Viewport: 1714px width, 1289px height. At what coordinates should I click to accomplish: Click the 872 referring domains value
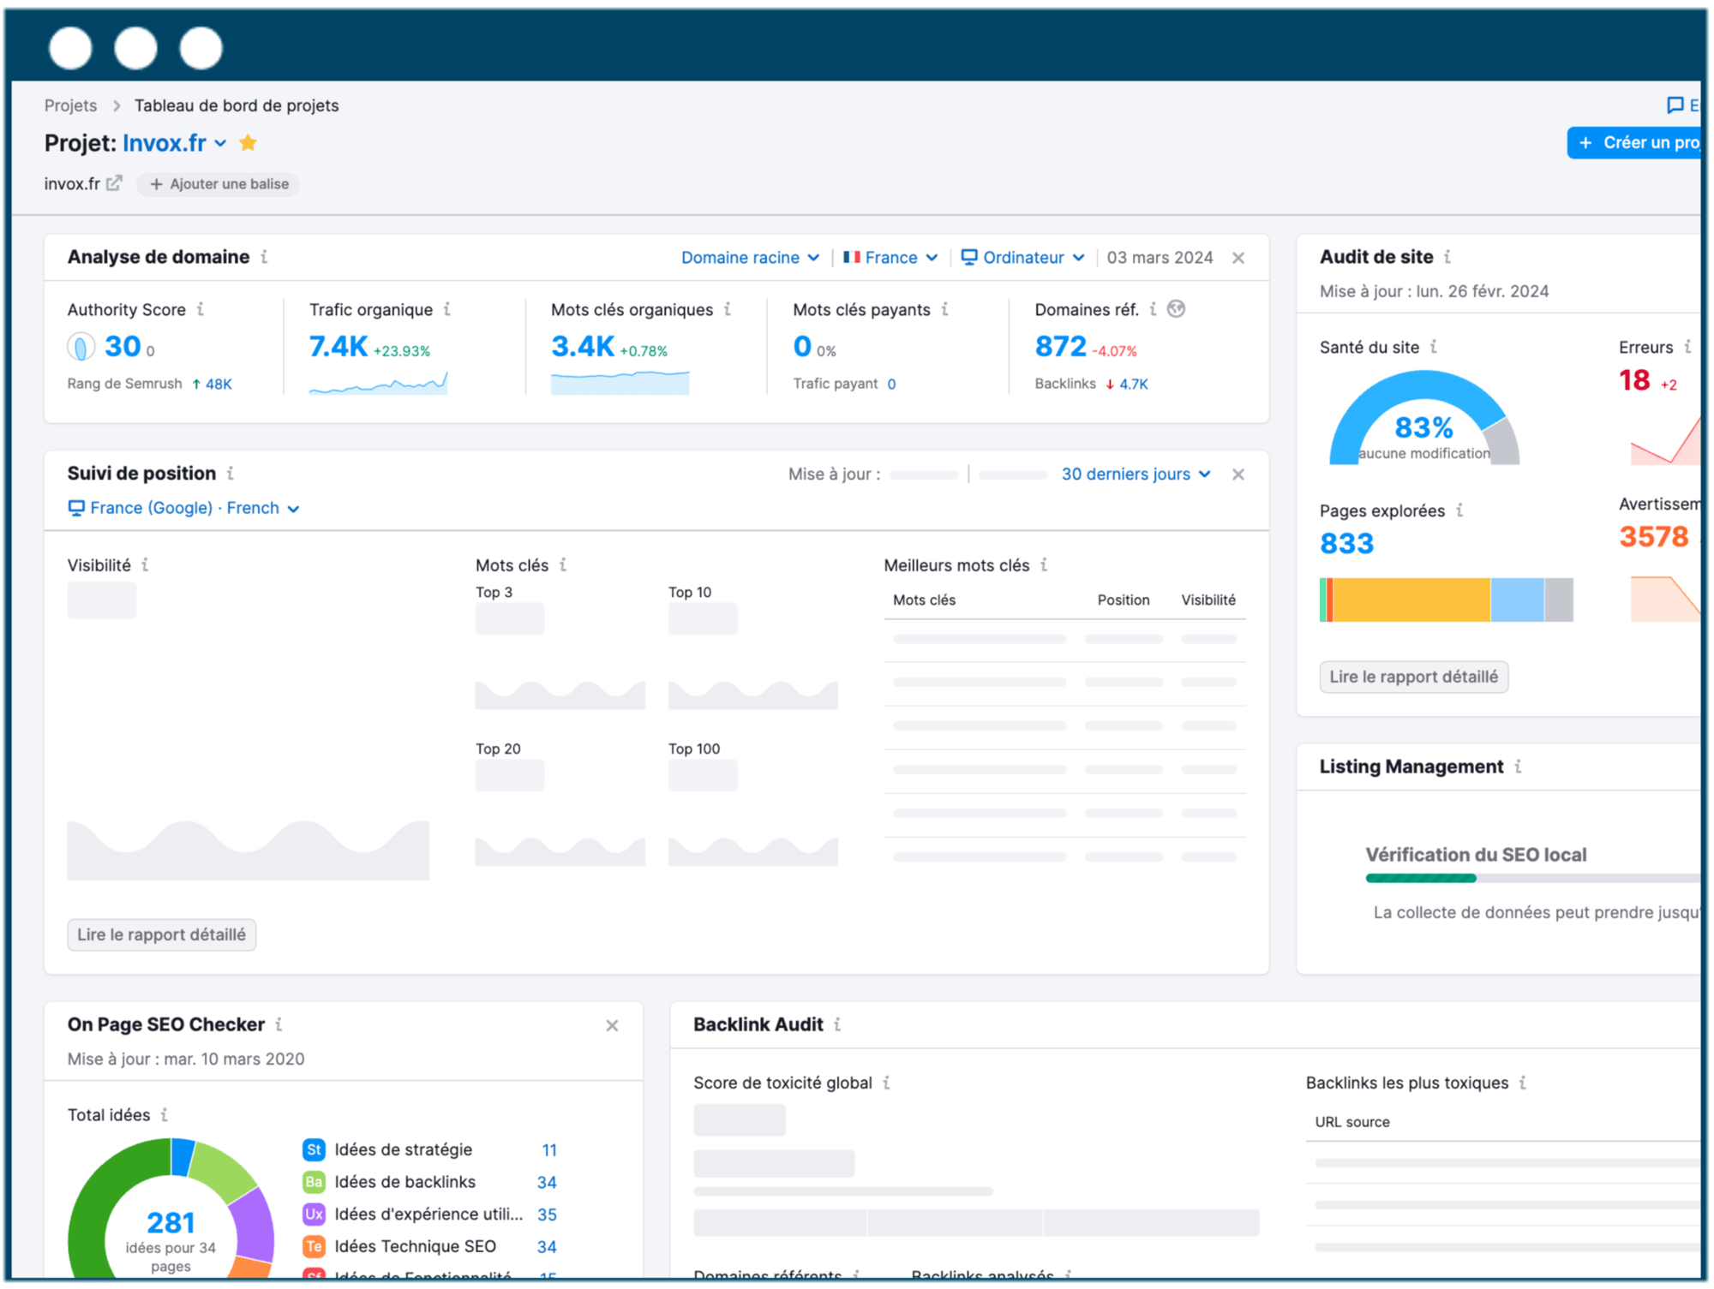(1061, 347)
